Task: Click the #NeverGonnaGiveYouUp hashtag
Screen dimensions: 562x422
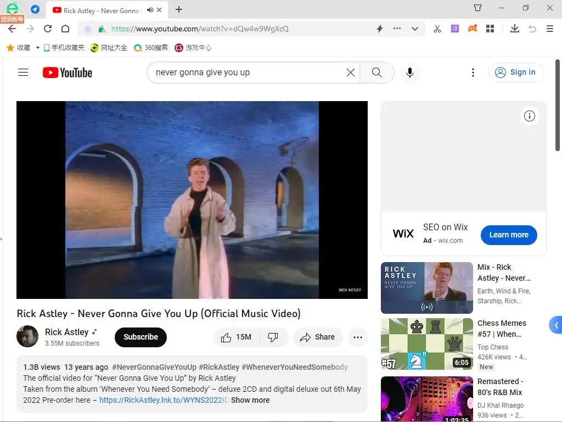Action: coord(154,367)
